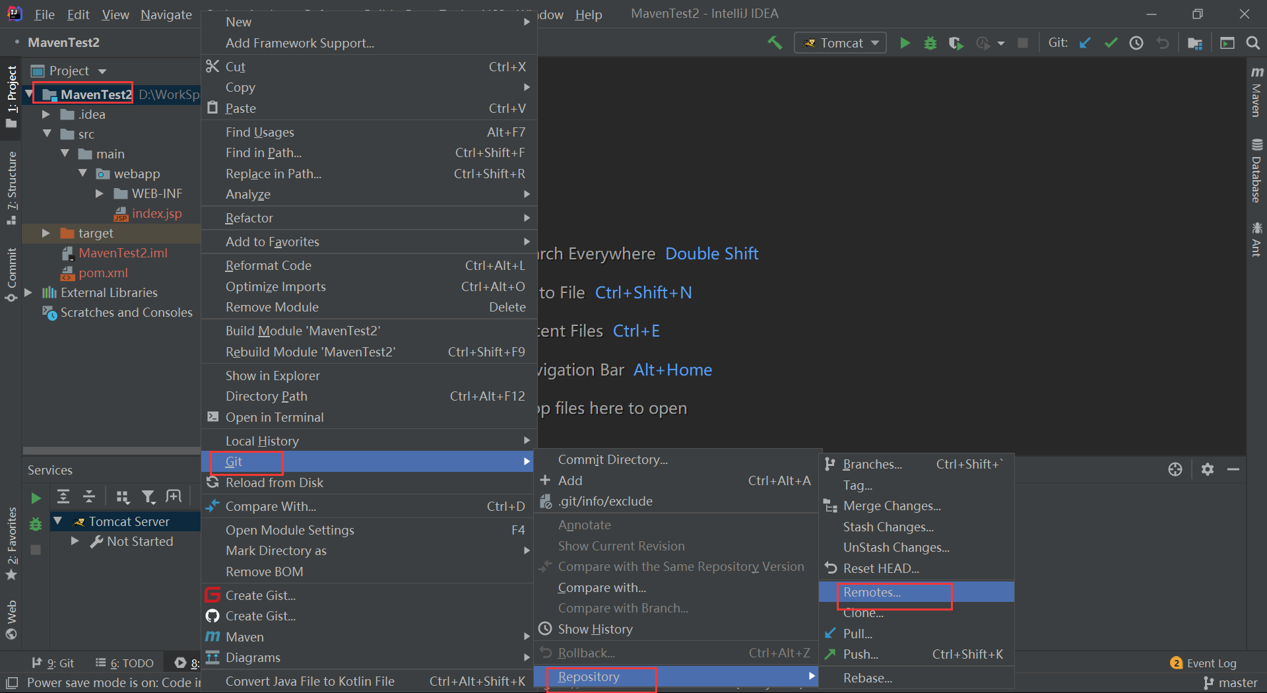This screenshot has width=1267, height=693.
Task: Start debugging with the bug icon
Action: (x=930, y=43)
